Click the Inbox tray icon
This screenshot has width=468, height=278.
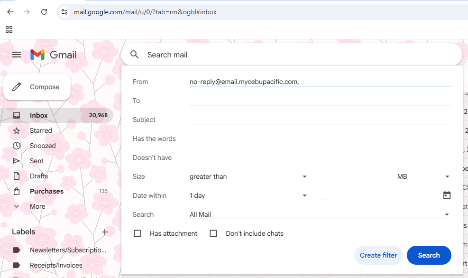(x=17, y=115)
